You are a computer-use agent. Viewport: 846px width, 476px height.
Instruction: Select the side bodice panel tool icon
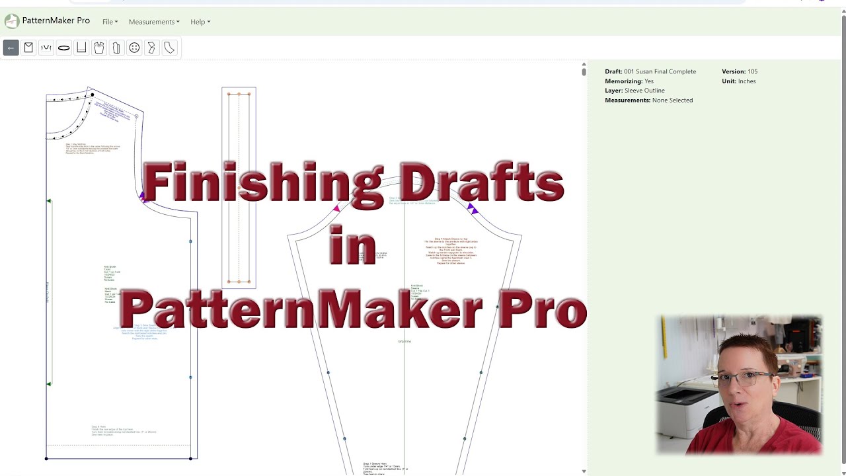[x=116, y=48]
